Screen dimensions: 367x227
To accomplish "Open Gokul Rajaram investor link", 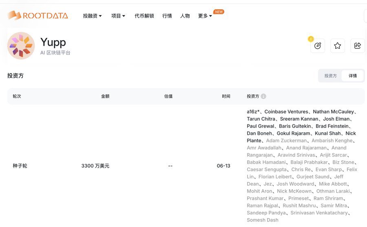I will click(x=293, y=133).
